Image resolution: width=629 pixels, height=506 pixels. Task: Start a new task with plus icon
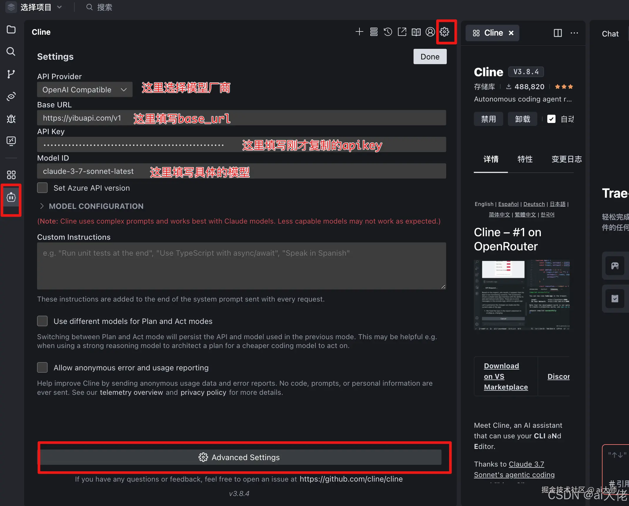click(359, 32)
